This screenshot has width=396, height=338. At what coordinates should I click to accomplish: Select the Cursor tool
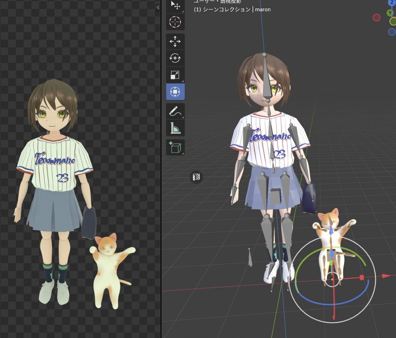pos(175,22)
